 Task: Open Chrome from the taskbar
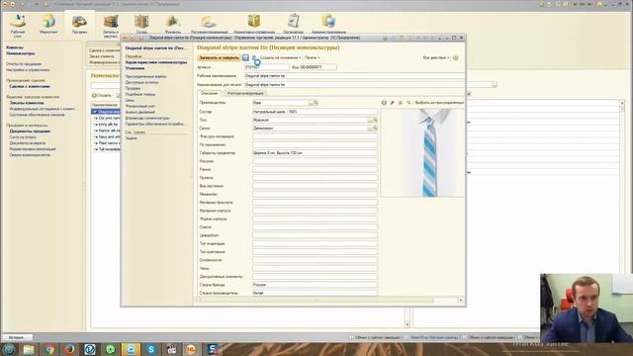coord(49,349)
